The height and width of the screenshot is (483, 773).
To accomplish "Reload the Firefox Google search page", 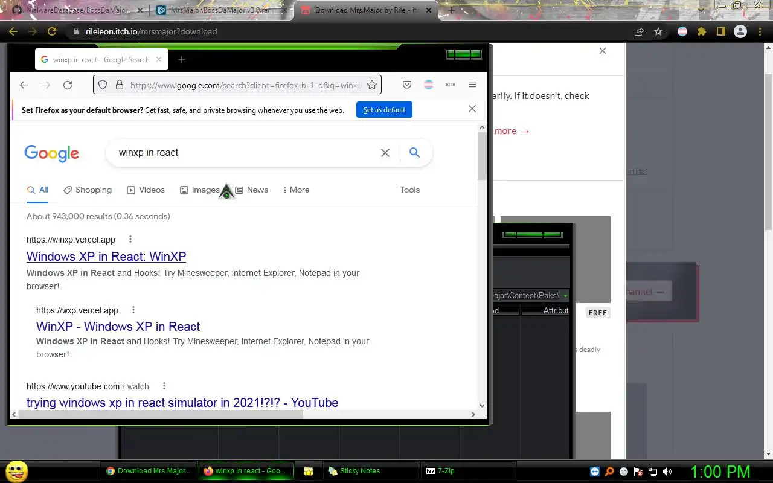I will coord(68,85).
